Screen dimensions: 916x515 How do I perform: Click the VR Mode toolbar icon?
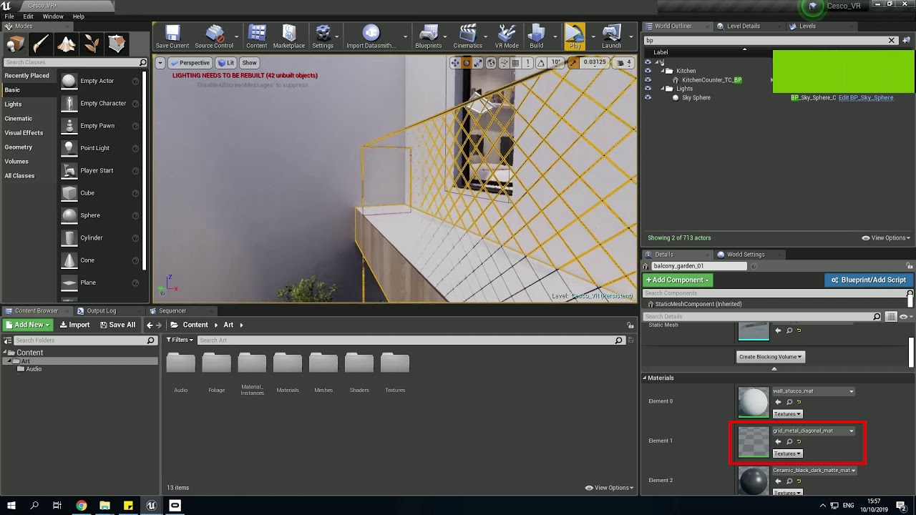pos(507,36)
